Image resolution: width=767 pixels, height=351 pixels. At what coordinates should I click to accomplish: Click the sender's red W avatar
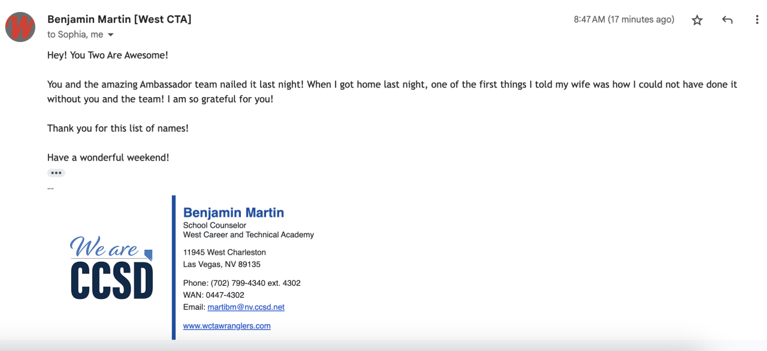coord(20,27)
